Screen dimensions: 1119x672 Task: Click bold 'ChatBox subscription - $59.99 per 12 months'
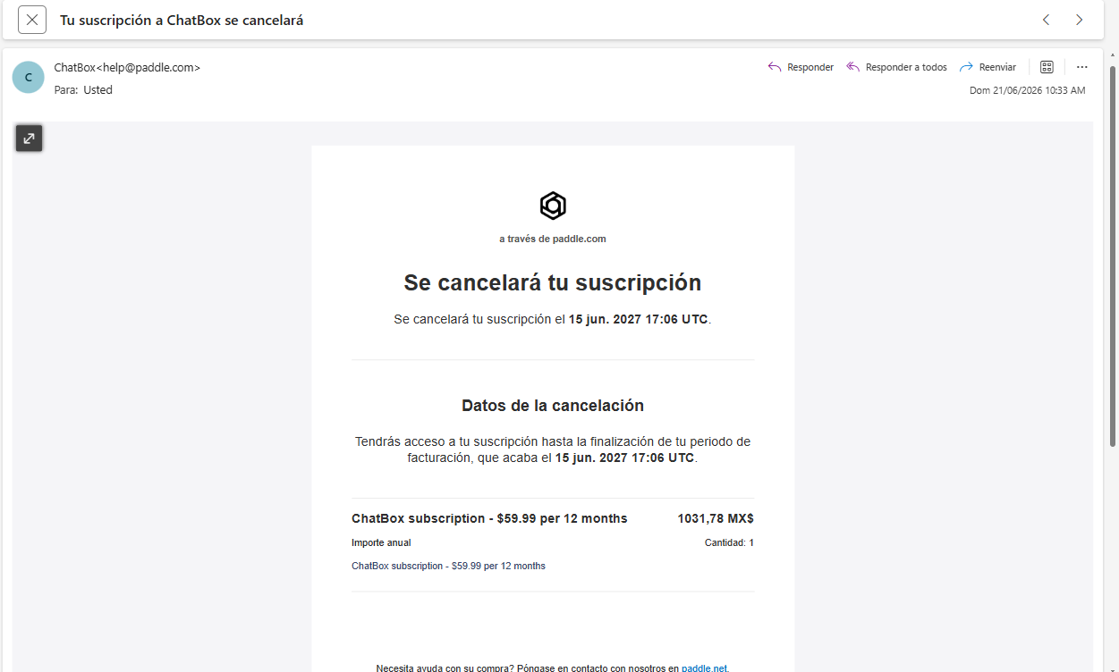point(489,518)
